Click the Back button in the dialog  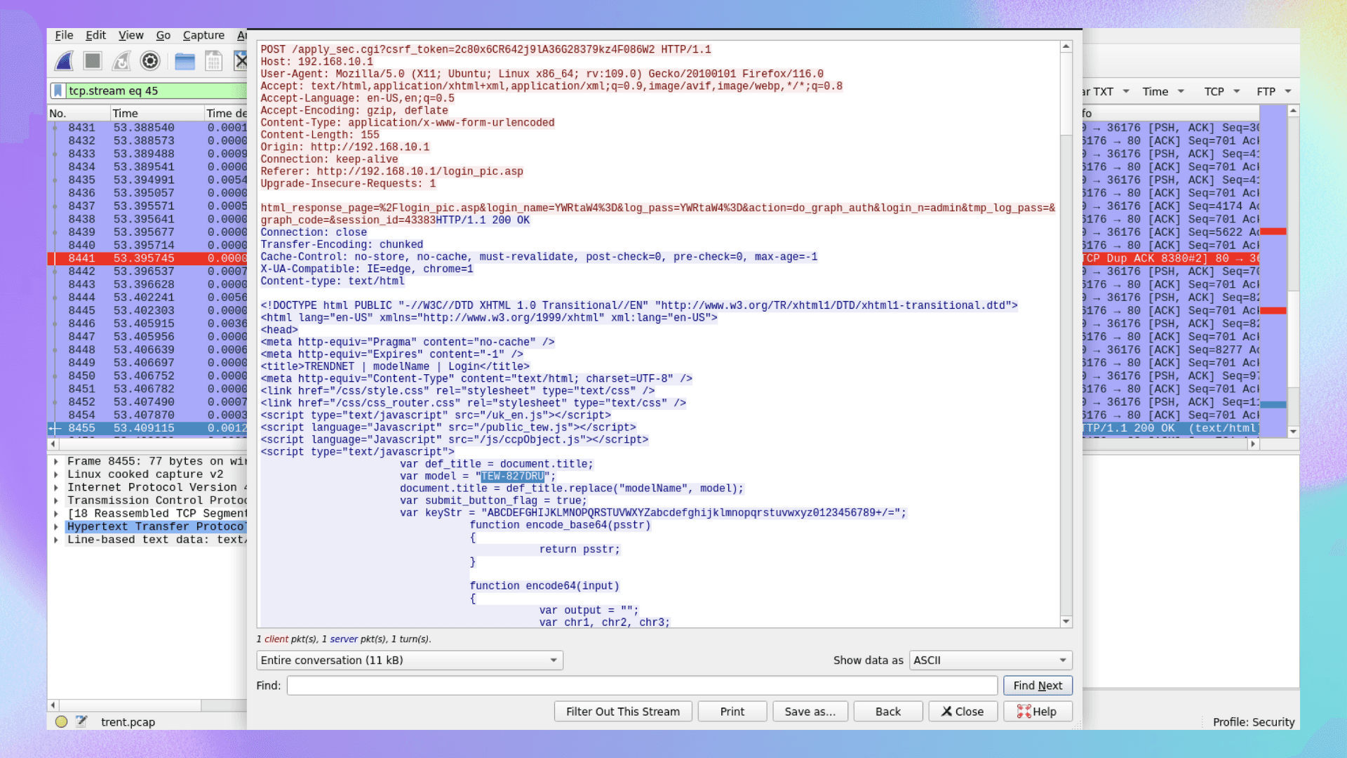coord(888,712)
